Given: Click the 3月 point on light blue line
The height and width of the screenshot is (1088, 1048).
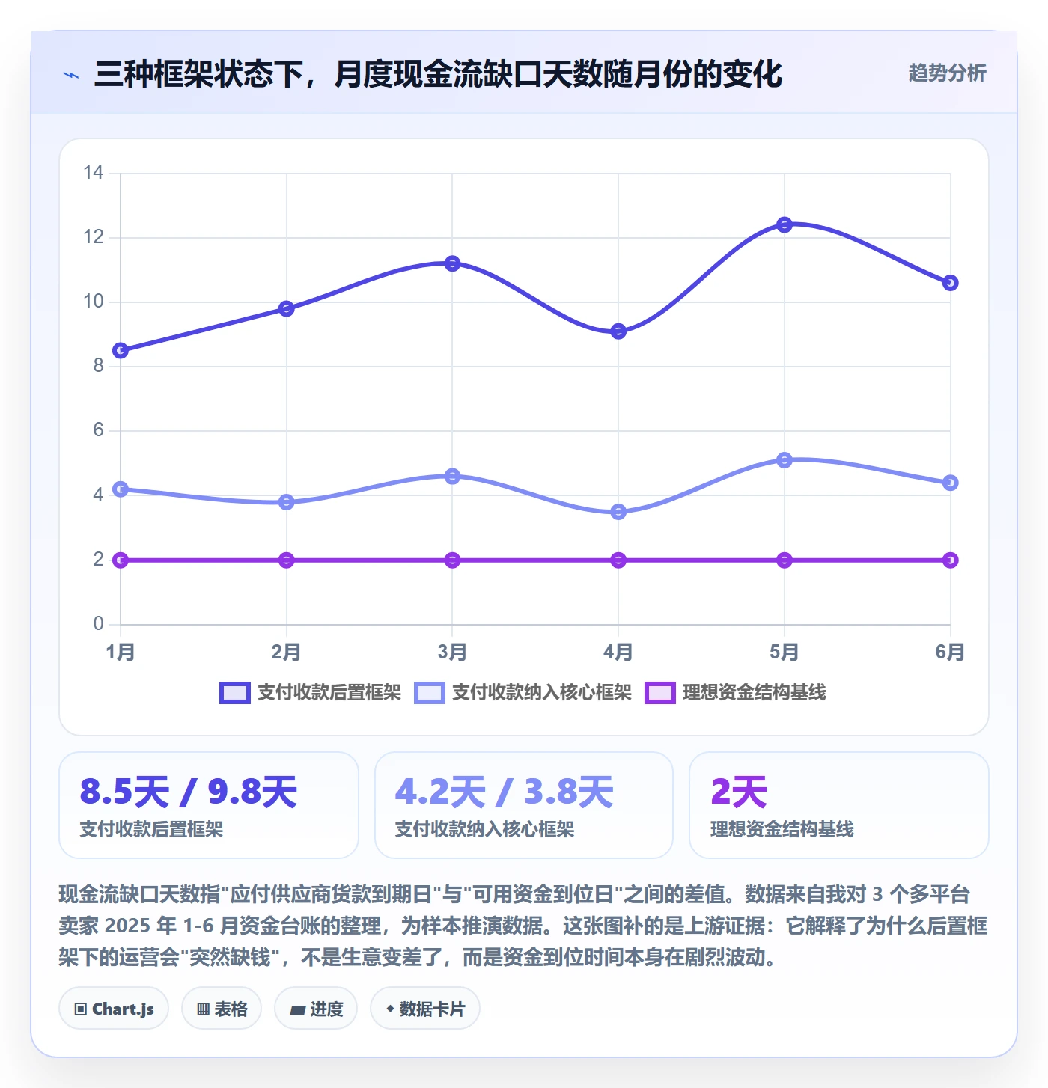Looking at the screenshot, I should click(452, 476).
